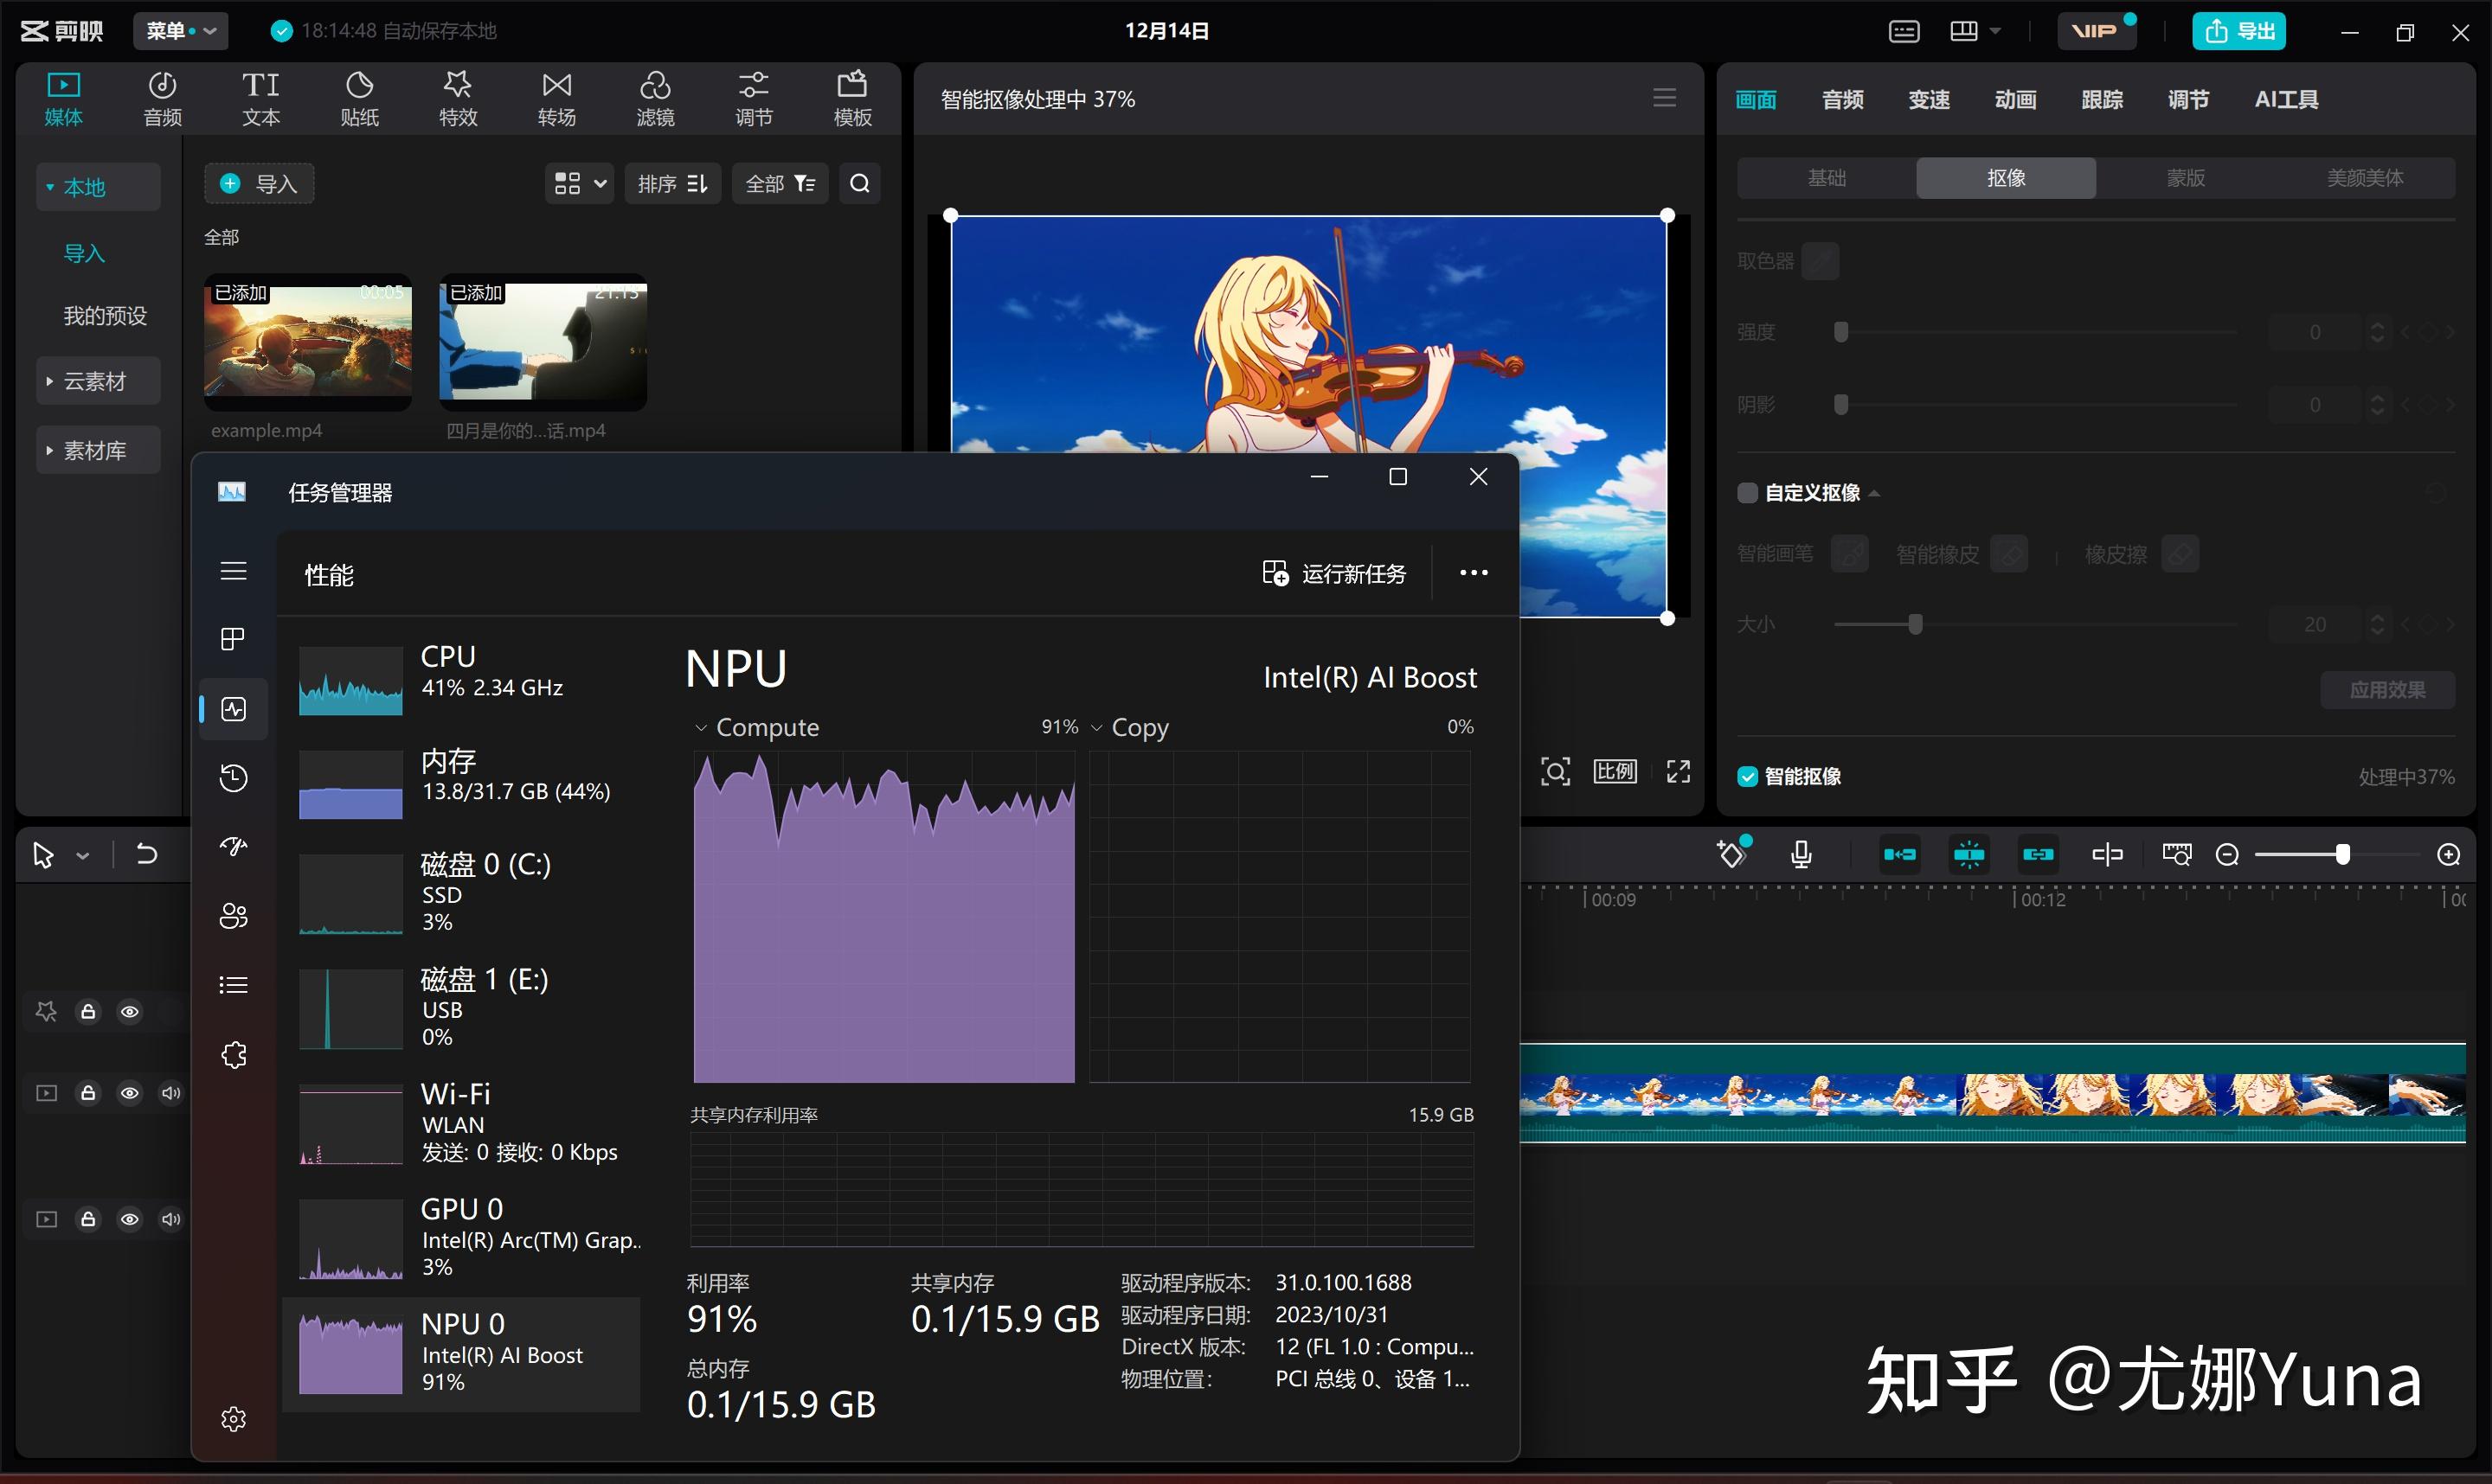Image resolution: width=2492 pixels, height=1484 pixels.
Task: Click Task Manager hamburger navigation icon
Action: tap(233, 571)
